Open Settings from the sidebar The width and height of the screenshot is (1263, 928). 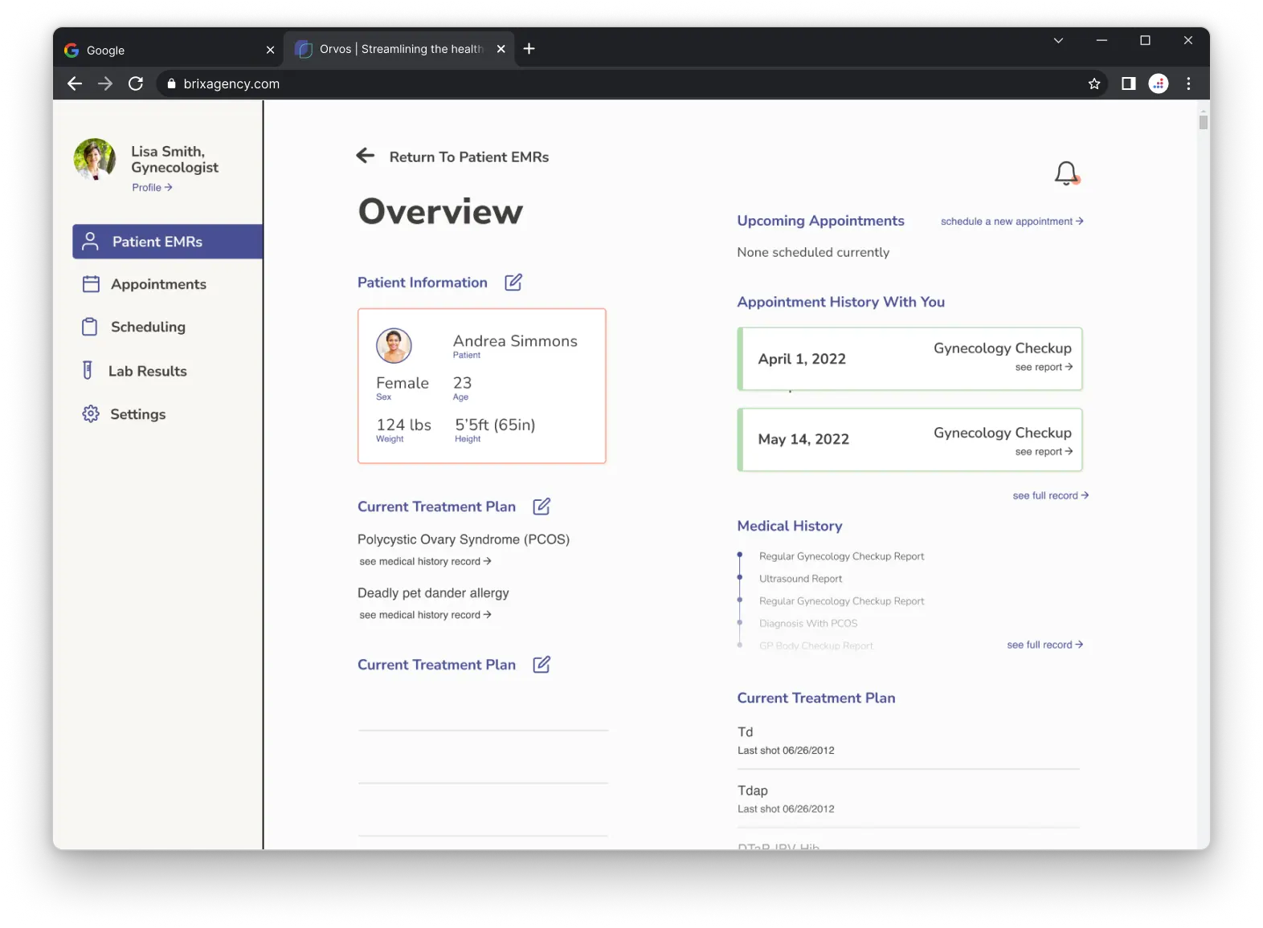tap(137, 414)
